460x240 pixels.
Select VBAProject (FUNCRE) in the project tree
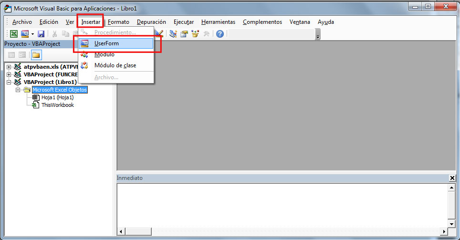(x=51, y=74)
